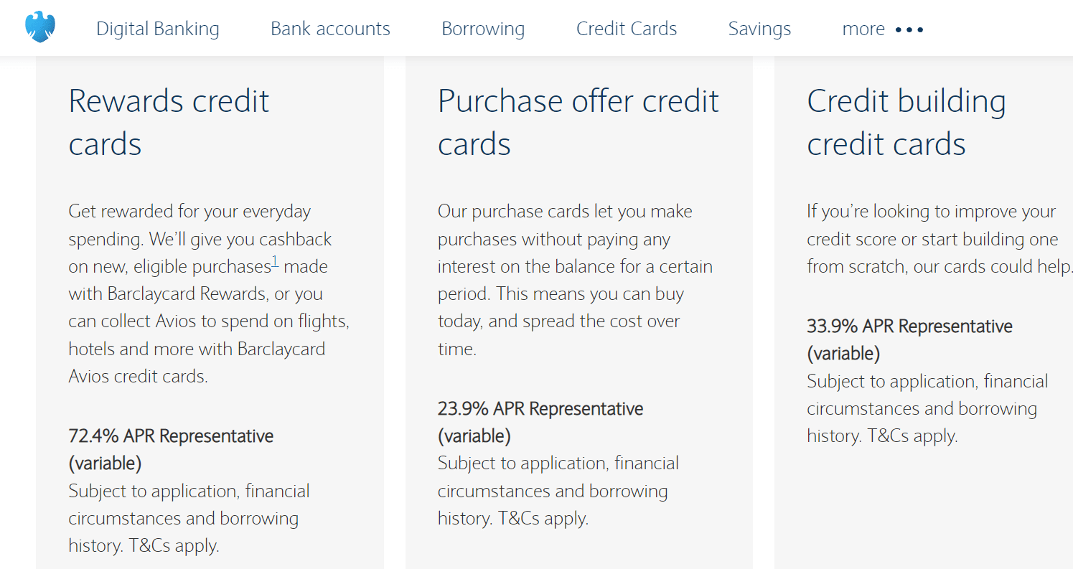
Task: Click the Rewards credit cards heading
Action: tap(169, 122)
